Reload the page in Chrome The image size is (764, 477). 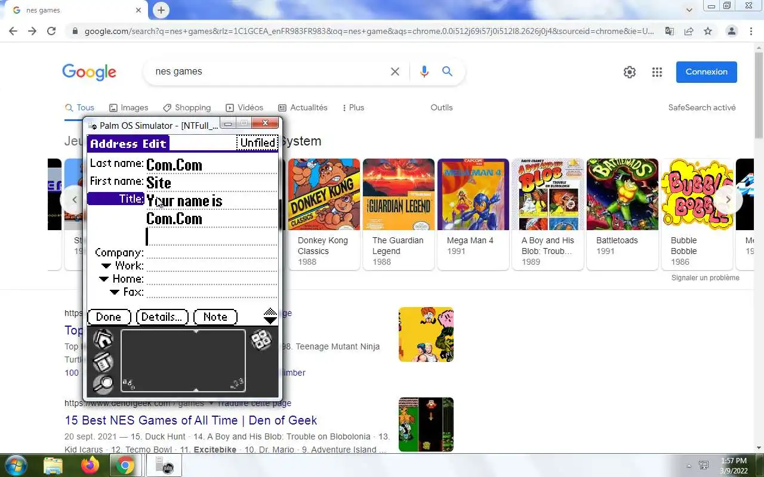[x=51, y=31]
